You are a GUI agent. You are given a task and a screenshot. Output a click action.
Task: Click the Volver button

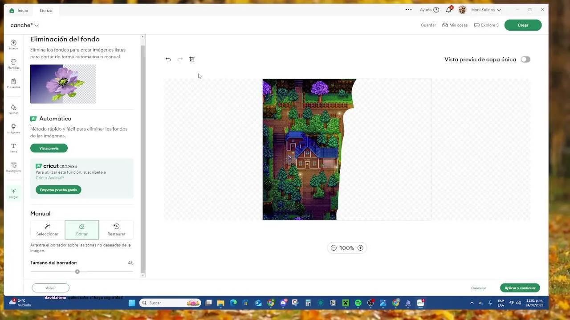click(51, 288)
